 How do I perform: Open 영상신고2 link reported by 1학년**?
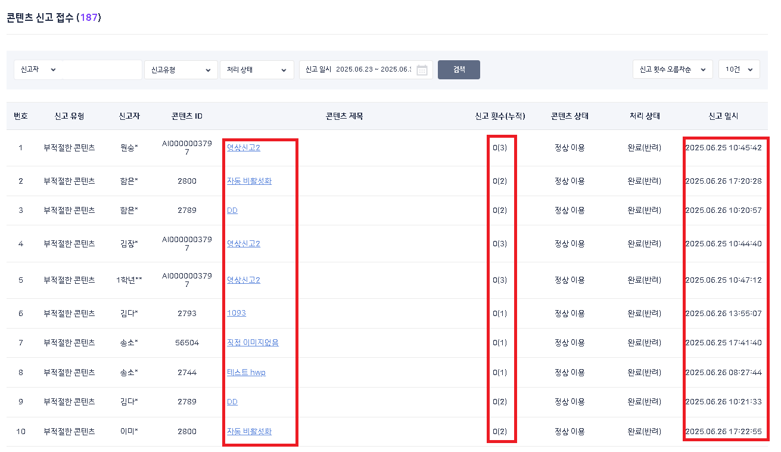click(243, 280)
